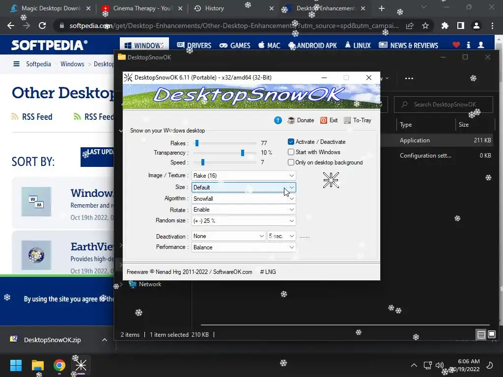Expand the Network tree node in Explorer
This screenshot has height=377, width=503.
coord(121,284)
